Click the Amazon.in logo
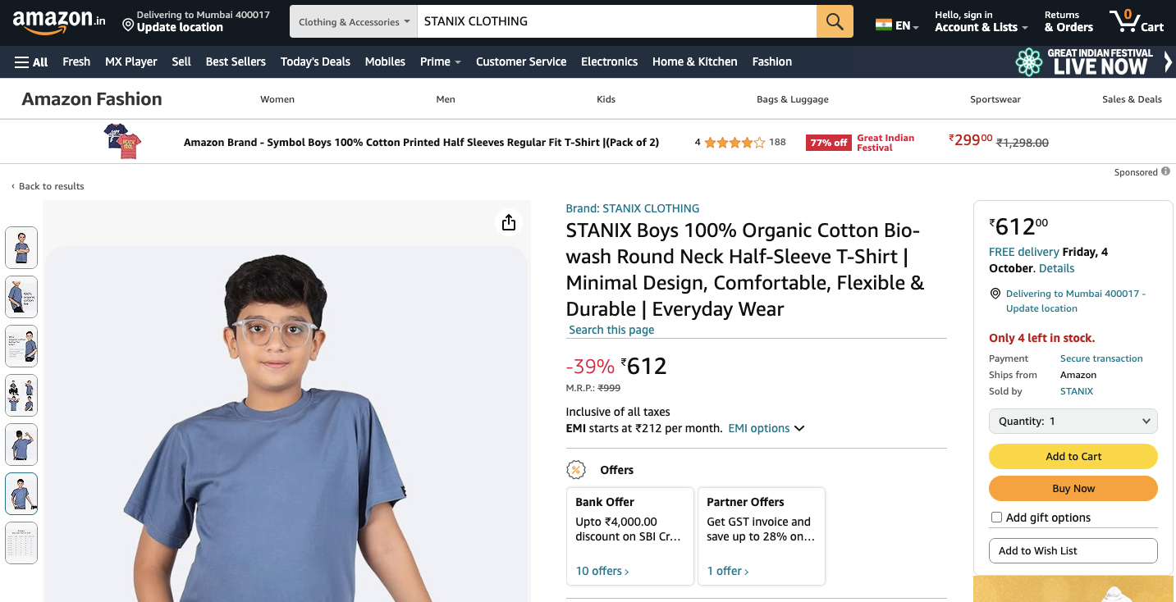Image resolution: width=1176 pixels, height=602 pixels. pos(58,21)
